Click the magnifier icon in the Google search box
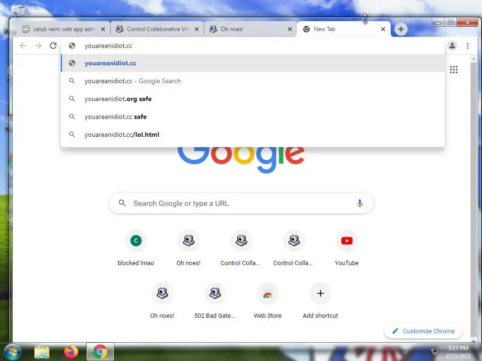Viewport: 482px width, 361px height. coord(122,203)
